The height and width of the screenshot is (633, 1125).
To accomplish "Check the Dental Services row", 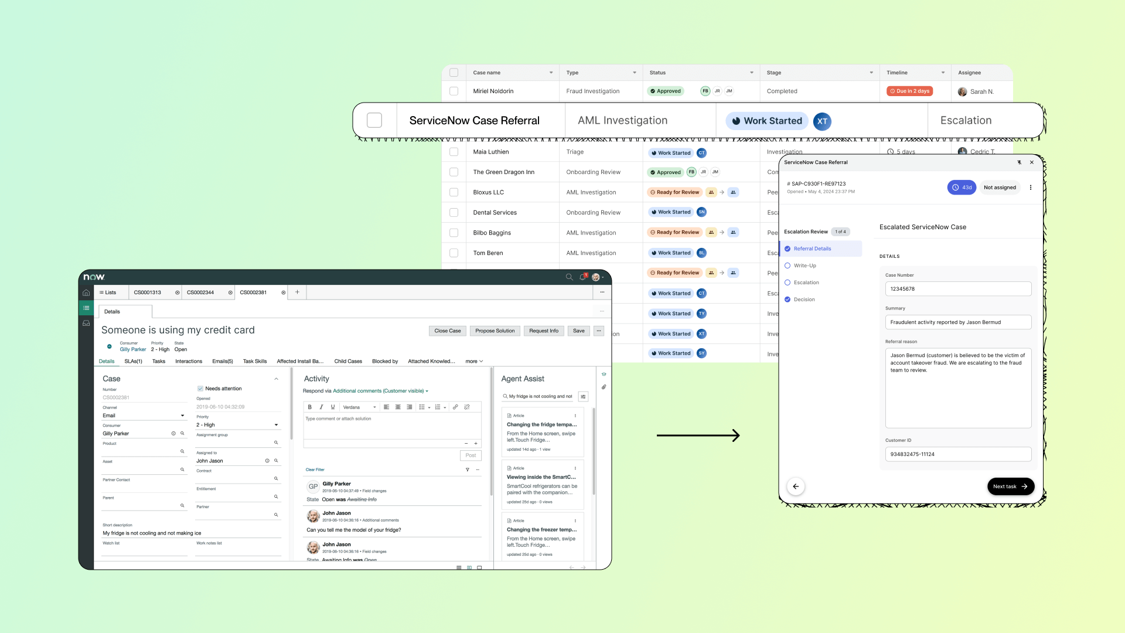I will [x=454, y=213].
